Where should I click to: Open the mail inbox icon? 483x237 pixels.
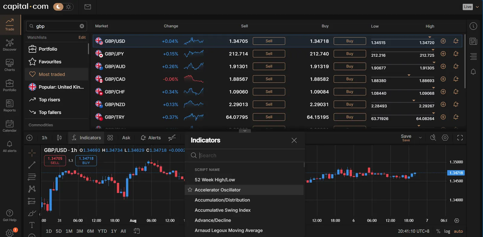click(x=88, y=7)
